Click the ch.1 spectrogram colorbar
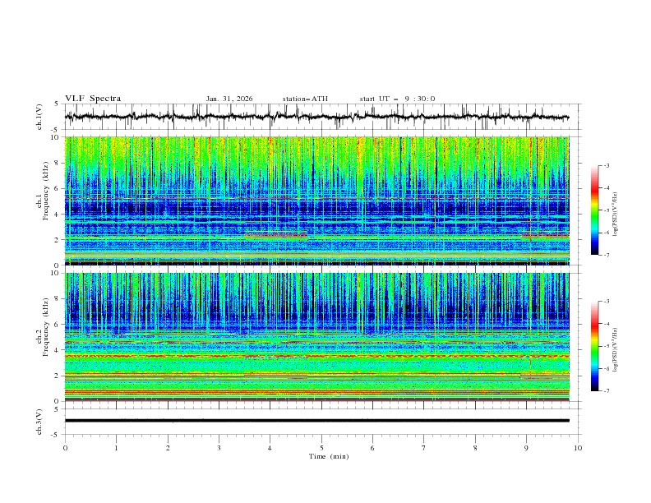 595,210
